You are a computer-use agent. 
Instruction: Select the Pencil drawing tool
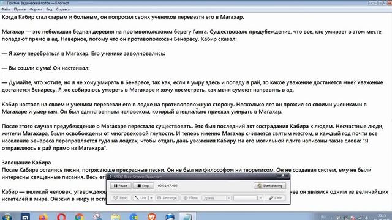click(120, 198)
